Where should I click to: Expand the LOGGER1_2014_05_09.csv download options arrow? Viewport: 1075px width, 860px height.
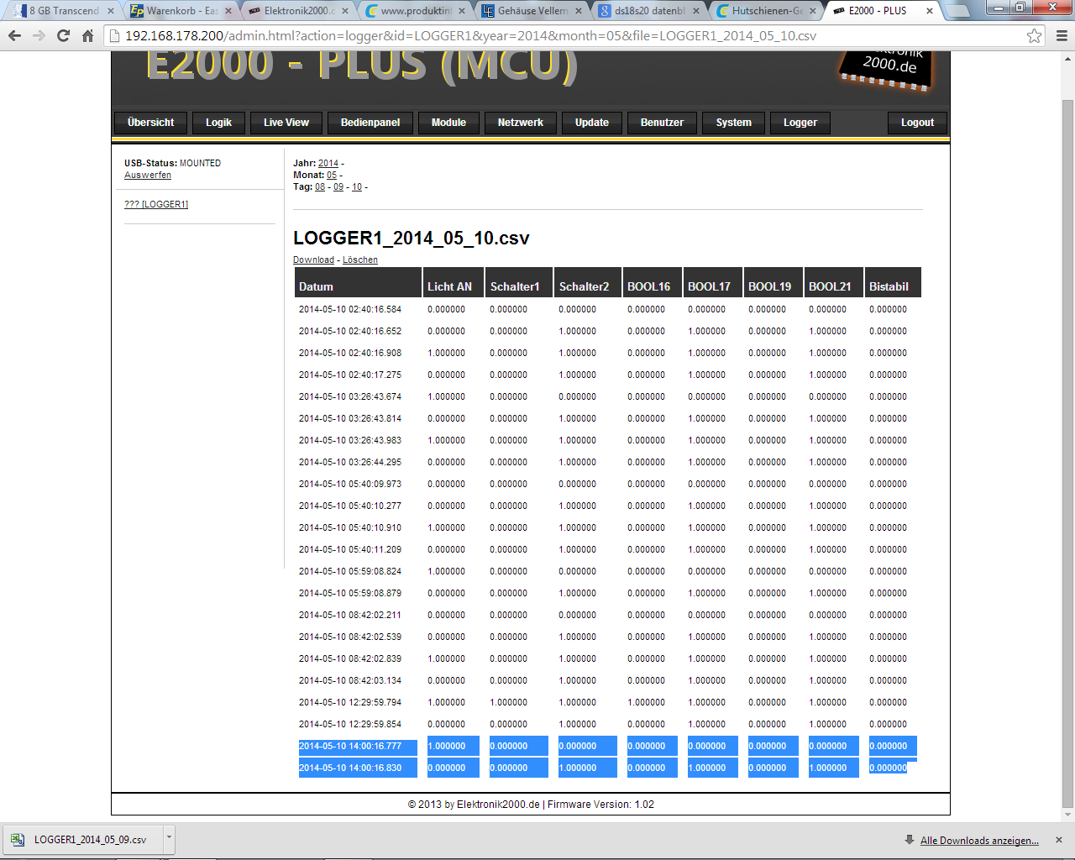click(x=169, y=838)
